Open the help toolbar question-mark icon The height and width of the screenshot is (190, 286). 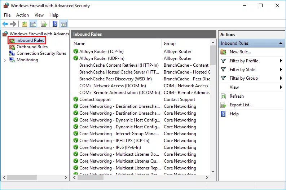55,24
